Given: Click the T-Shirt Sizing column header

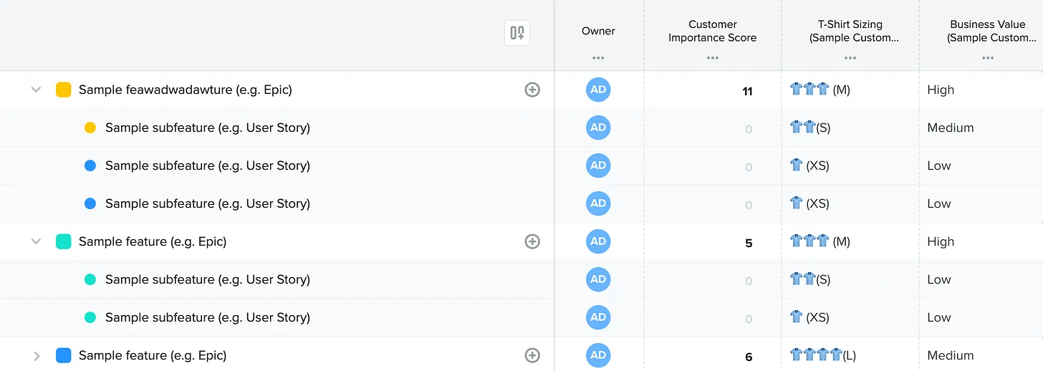Looking at the screenshot, I should 853,31.
